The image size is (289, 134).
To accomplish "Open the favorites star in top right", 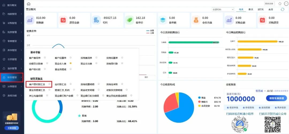I will click(280, 4).
